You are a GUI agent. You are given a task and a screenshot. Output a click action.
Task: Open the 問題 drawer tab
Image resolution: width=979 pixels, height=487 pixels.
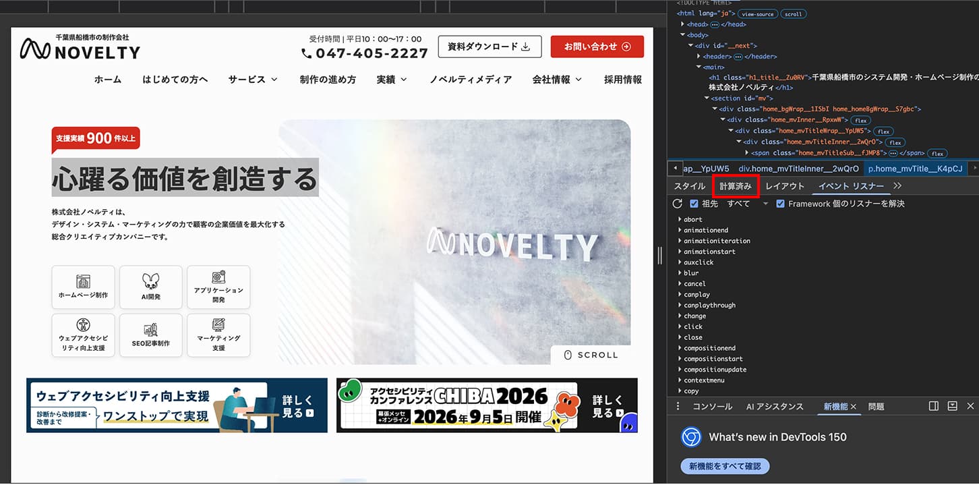[x=876, y=407]
